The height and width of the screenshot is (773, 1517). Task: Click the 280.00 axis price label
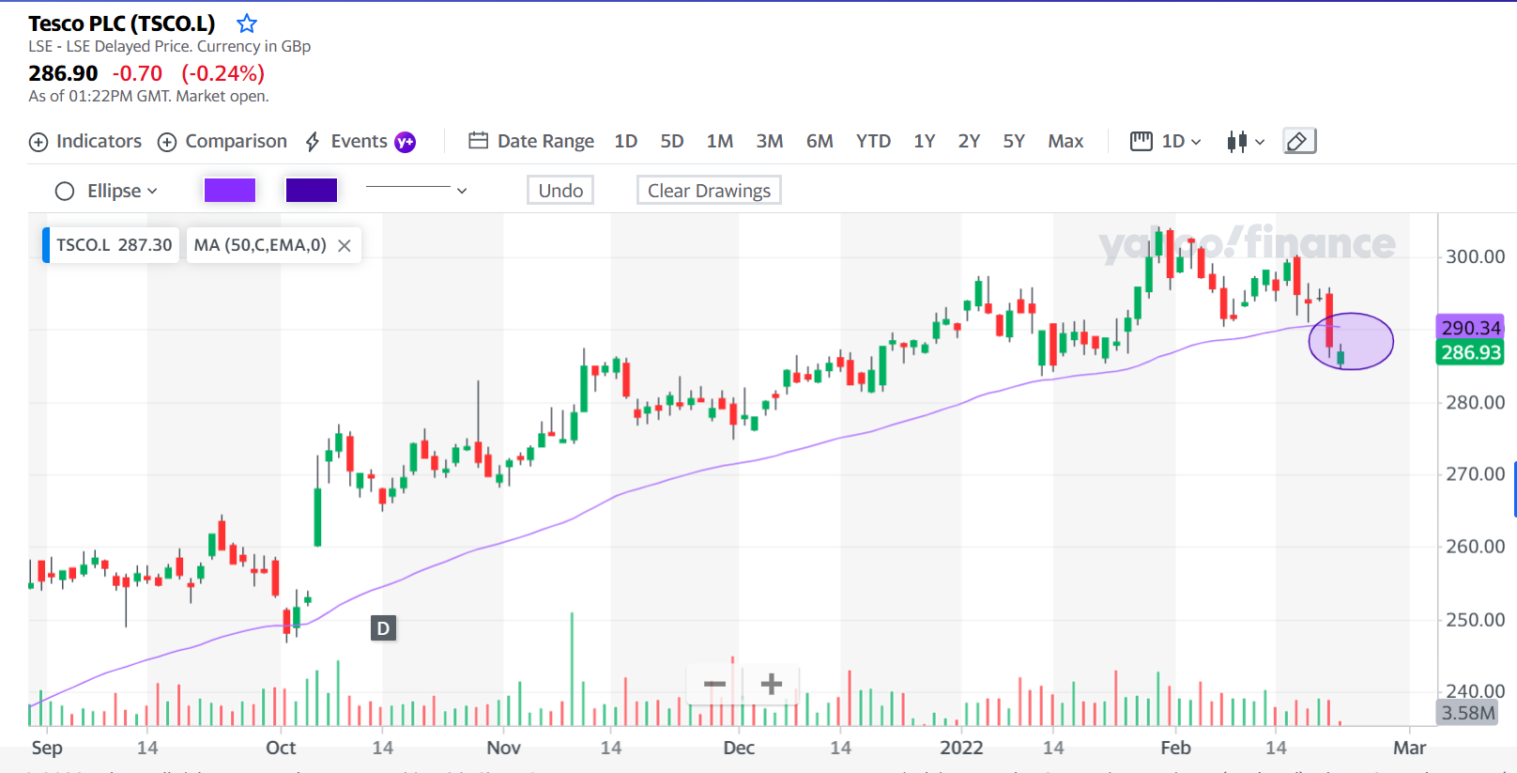click(x=1475, y=403)
